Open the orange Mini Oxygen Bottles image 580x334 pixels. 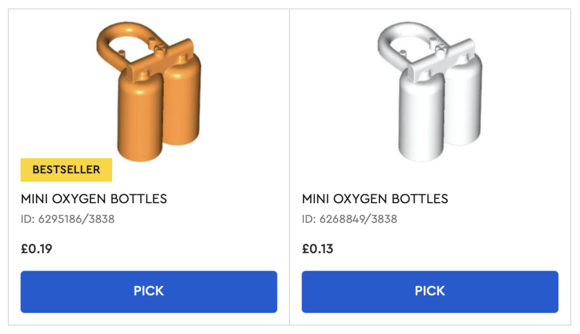tap(148, 91)
